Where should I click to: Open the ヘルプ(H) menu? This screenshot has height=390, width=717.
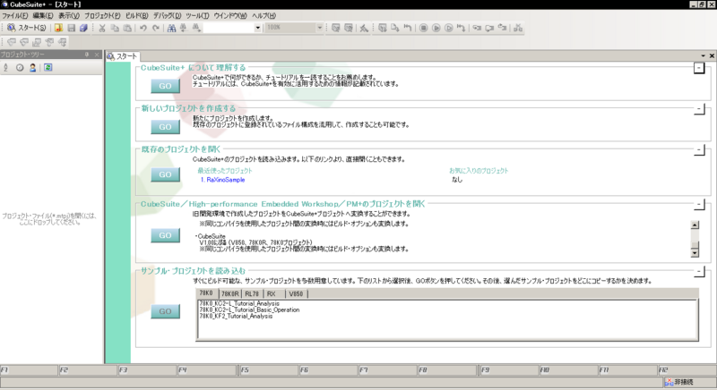pos(263,15)
